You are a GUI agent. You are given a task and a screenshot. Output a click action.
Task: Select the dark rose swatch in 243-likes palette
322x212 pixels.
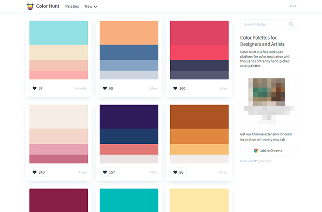pyautogui.click(x=59, y=159)
